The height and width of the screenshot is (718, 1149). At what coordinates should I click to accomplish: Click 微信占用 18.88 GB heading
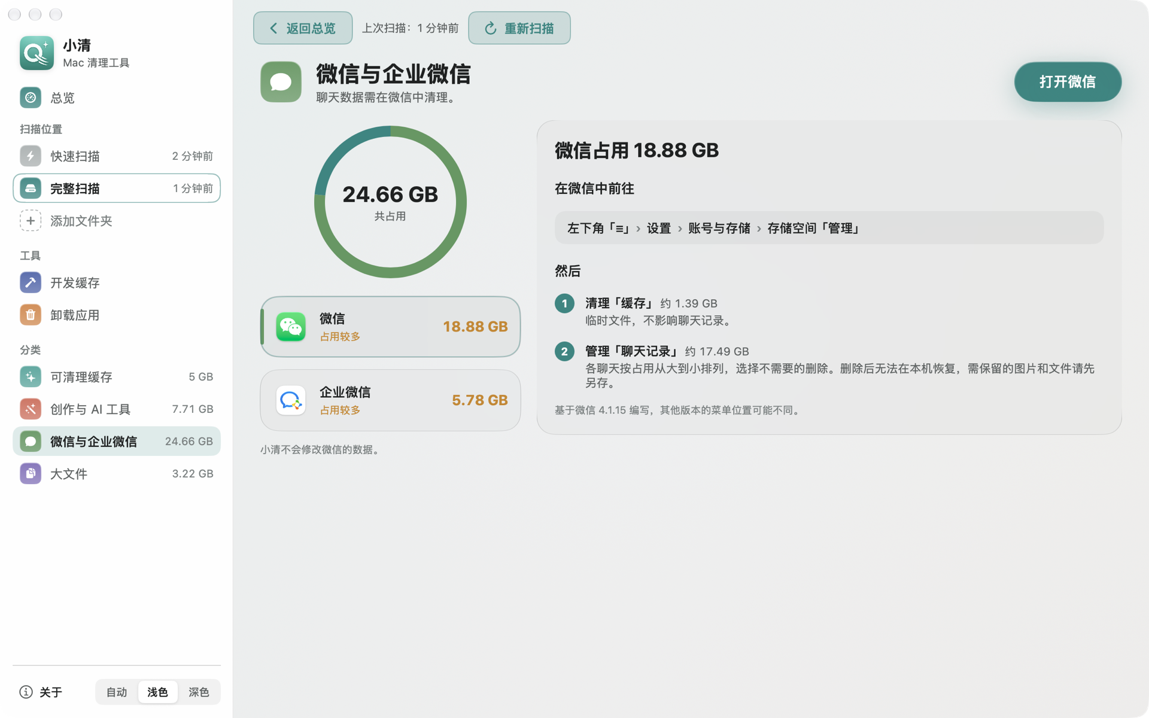coord(637,150)
